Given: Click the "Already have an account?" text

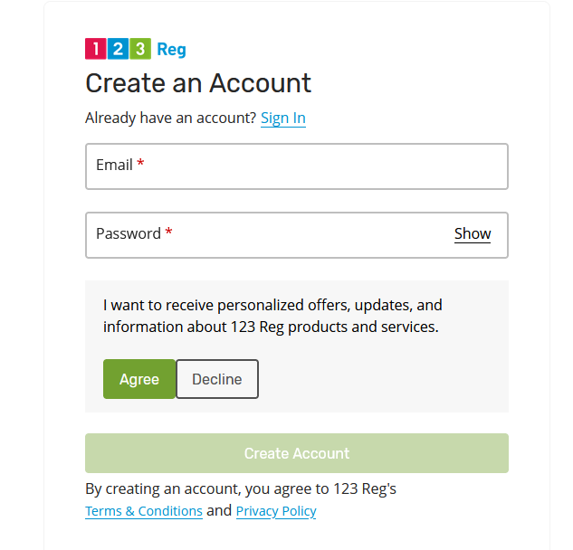Looking at the screenshot, I should click(170, 118).
